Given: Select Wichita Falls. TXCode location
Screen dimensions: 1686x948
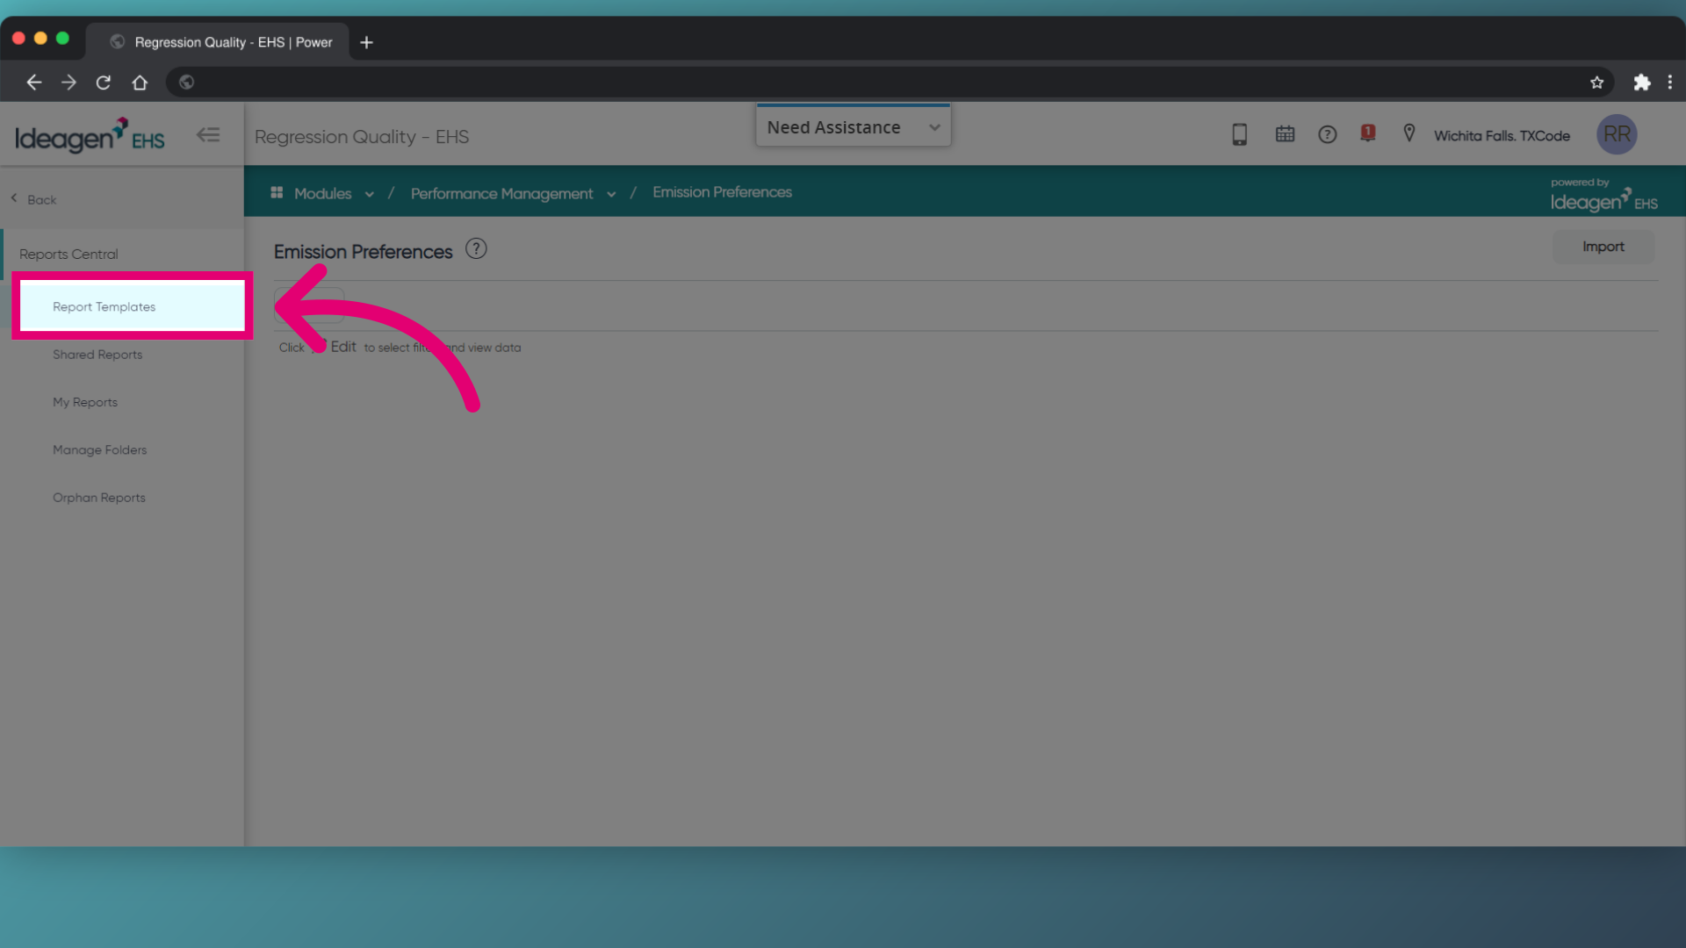Looking at the screenshot, I should (1502, 136).
